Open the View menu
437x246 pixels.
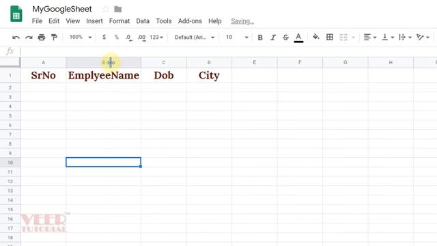(x=73, y=21)
